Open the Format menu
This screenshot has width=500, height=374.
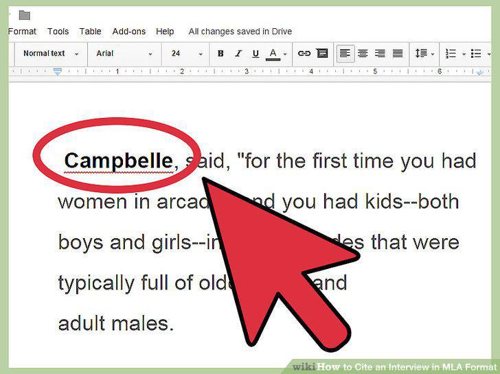(22, 32)
